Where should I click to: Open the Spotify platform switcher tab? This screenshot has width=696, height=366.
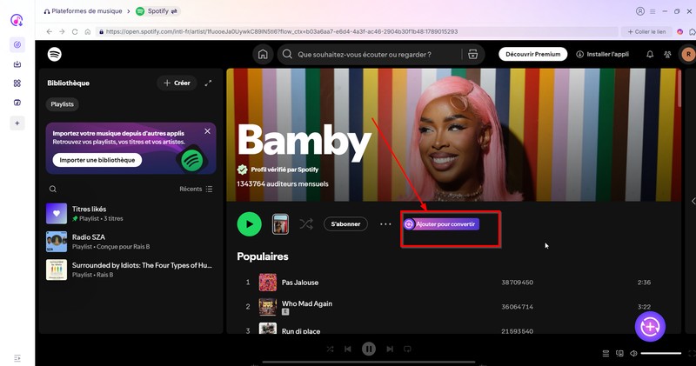pos(157,11)
